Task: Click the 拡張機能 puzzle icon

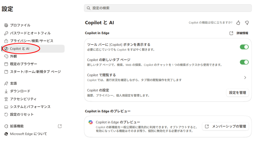Action: click(x=6, y=126)
